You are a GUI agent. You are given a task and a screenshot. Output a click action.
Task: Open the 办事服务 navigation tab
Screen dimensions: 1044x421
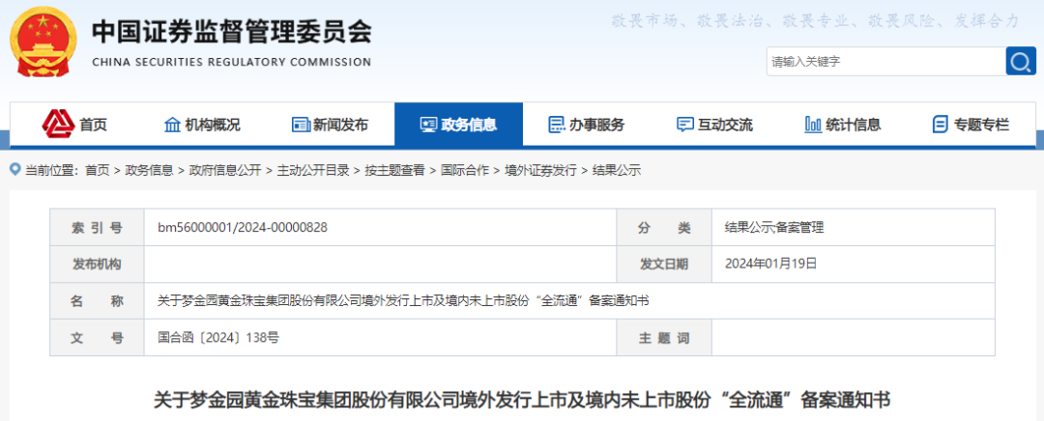pyautogui.click(x=587, y=125)
